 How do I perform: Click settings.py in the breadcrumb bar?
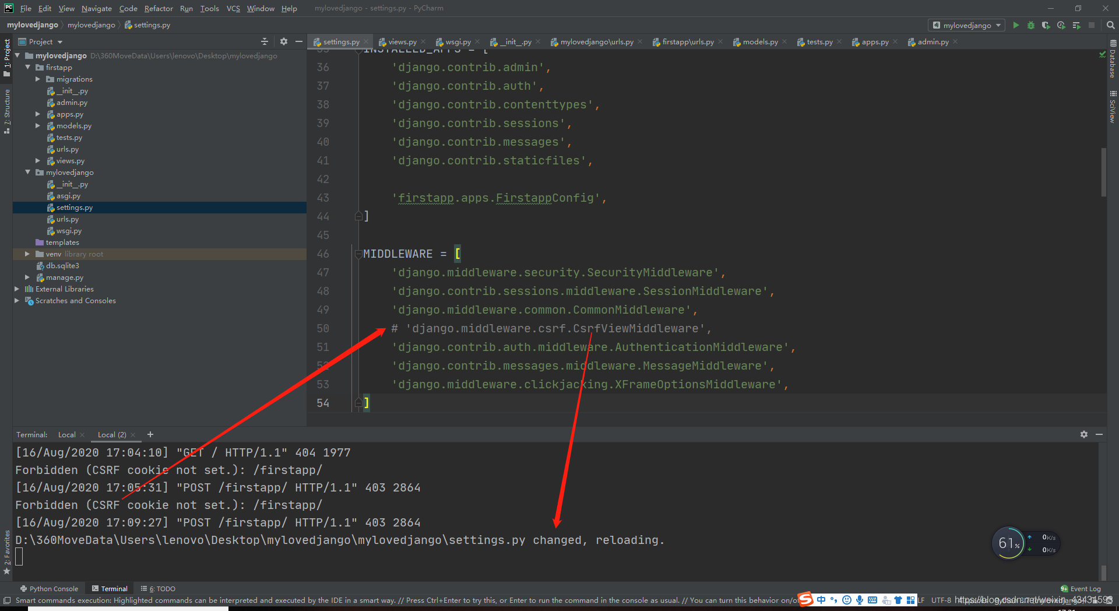click(x=147, y=25)
